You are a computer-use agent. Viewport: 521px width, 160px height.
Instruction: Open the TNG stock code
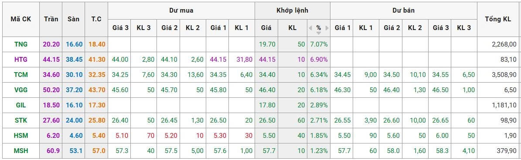[x=21, y=44]
